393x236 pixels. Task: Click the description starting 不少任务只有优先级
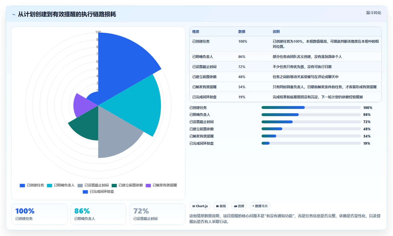click(x=302, y=67)
